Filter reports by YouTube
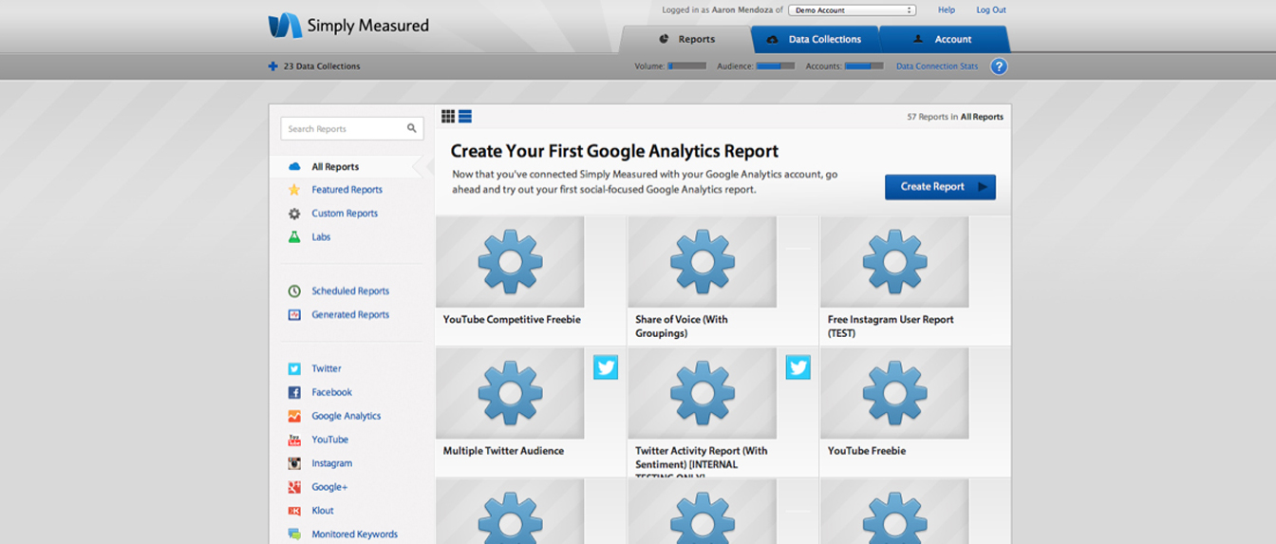Image resolution: width=1276 pixels, height=544 pixels. pos(330,440)
